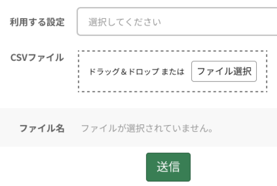Click the green 送信 submit button
277x186 pixels.
tap(168, 167)
